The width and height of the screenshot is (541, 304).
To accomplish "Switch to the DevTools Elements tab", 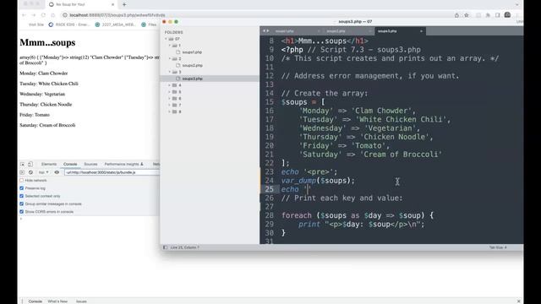I will (x=49, y=164).
